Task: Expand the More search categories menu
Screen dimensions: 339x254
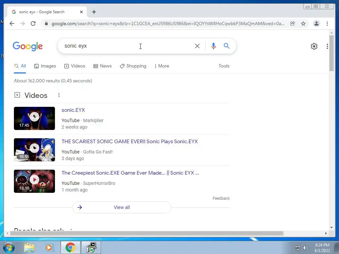Action: [162, 66]
